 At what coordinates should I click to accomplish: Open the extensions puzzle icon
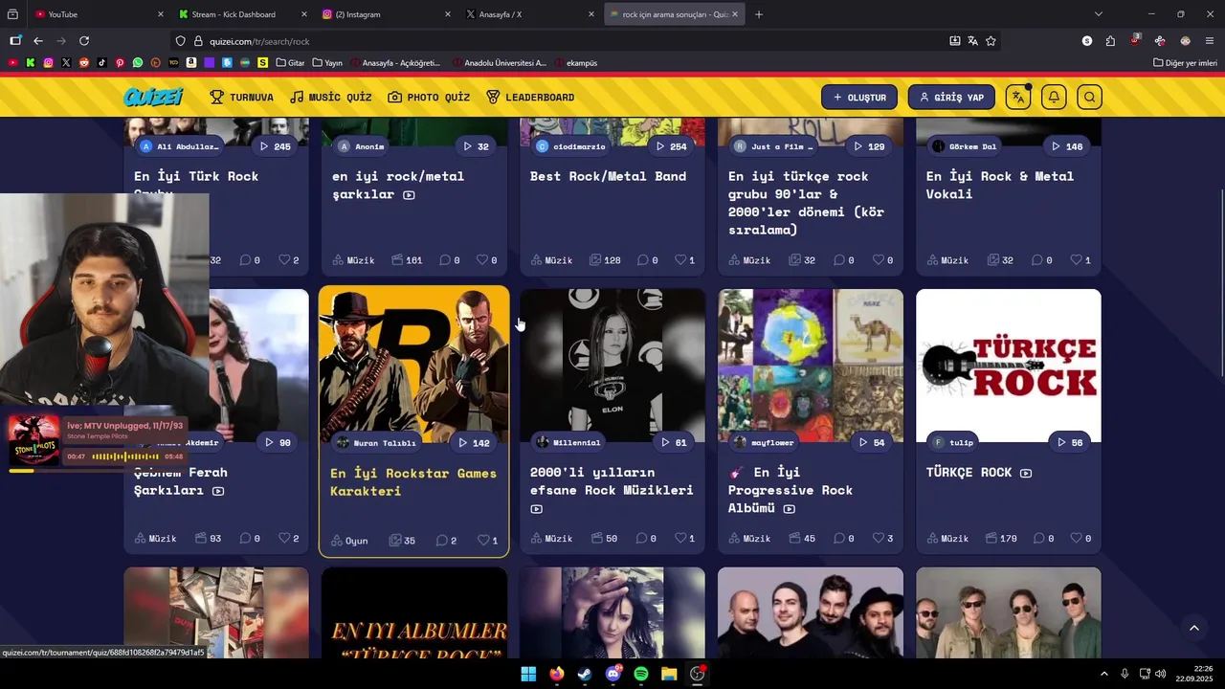[1110, 41]
